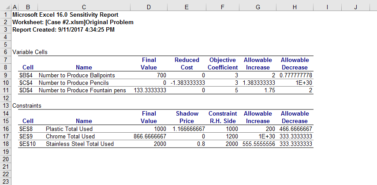Click the 'Constraints' label

[x=27, y=105]
